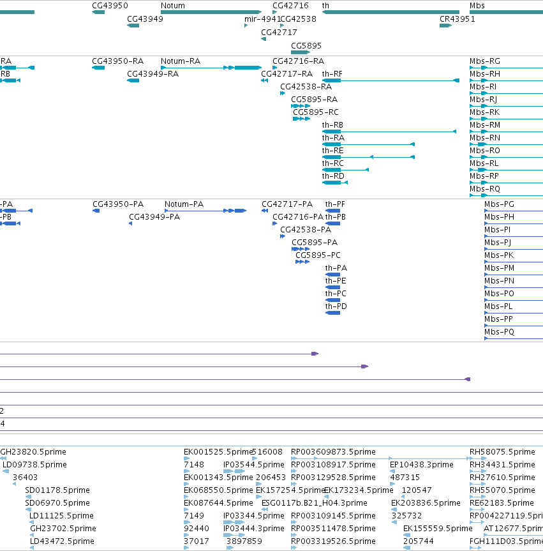Click the th-RC transcript label
The image size is (543, 551).
(333, 163)
